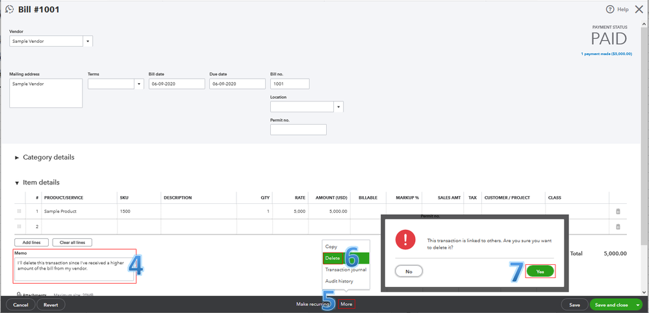Screen dimensions: 649x313
Task: Click the Save button
Action: click(x=574, y=305)
